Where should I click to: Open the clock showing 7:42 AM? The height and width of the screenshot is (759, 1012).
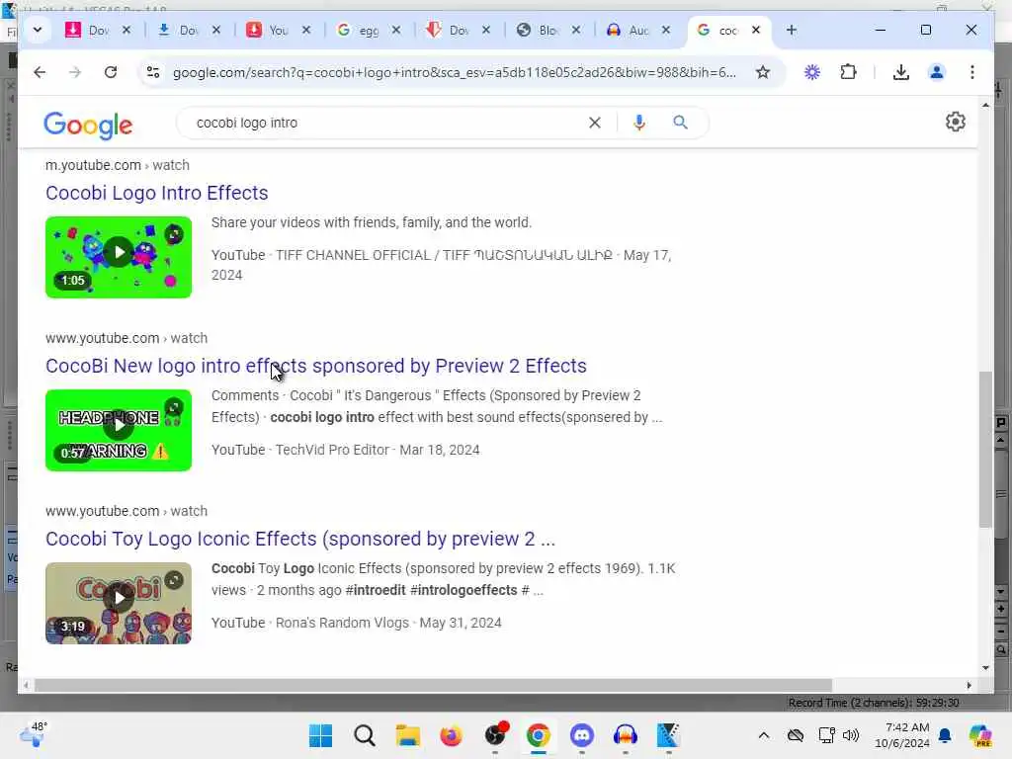point(901,735)
